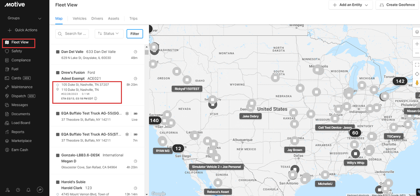The image size is (420, 196).
Task: Select the Dan Del Valle vehicle entry
Action: point(97,54)
